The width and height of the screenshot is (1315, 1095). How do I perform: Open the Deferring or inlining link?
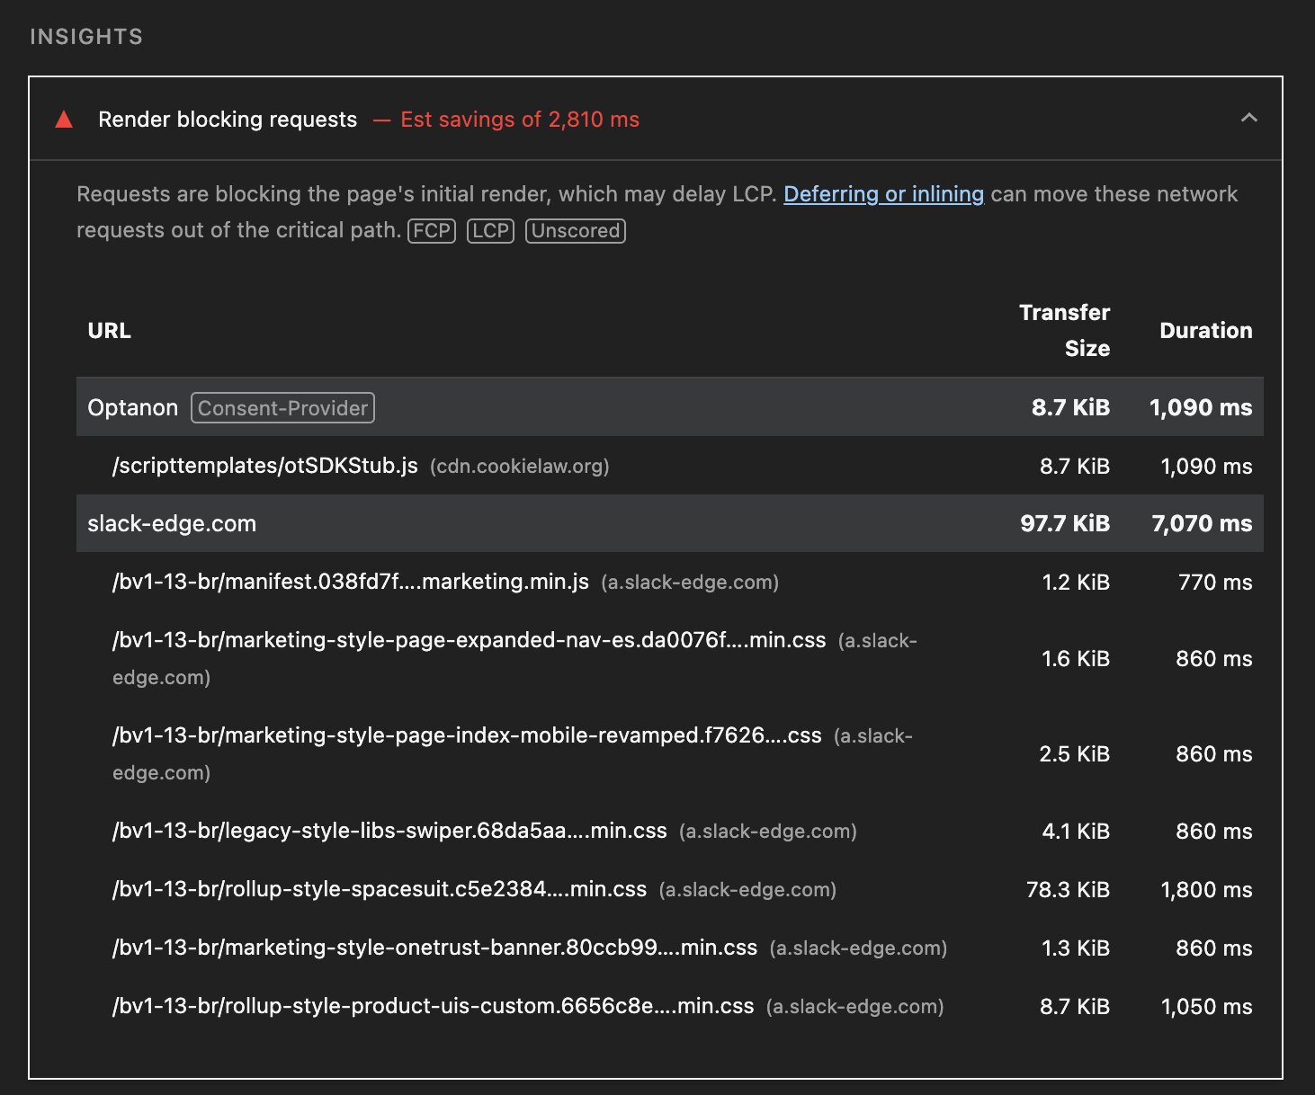tap(883, 194)
